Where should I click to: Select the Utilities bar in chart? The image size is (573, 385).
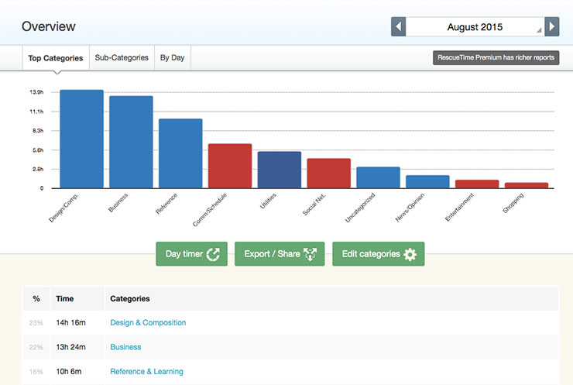(279, 170)
